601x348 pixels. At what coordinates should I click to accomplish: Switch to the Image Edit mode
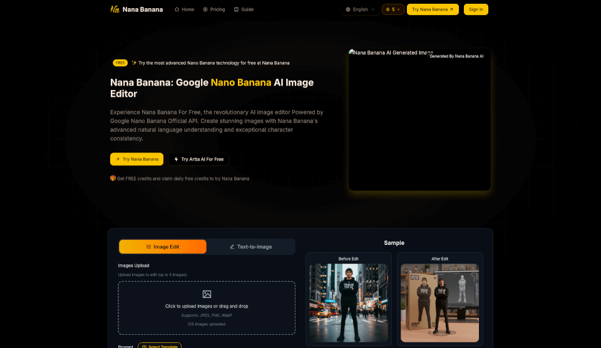click(163, 247)
